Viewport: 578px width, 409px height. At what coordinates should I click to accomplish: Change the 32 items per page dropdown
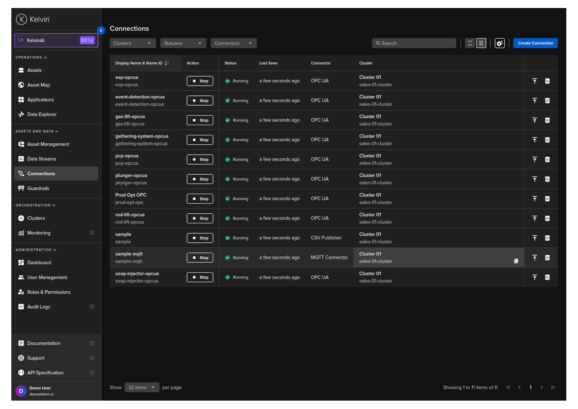tap(142, 387)
